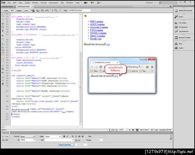Click the jQuery Learning link in preview
This screenshot has width=195, height=155.
[97, 36]
